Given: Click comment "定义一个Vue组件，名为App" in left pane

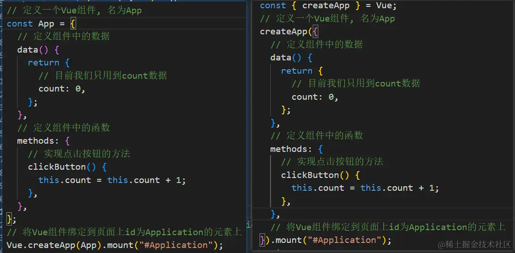Looking at the screenshot, I should (x=74, y=11).
